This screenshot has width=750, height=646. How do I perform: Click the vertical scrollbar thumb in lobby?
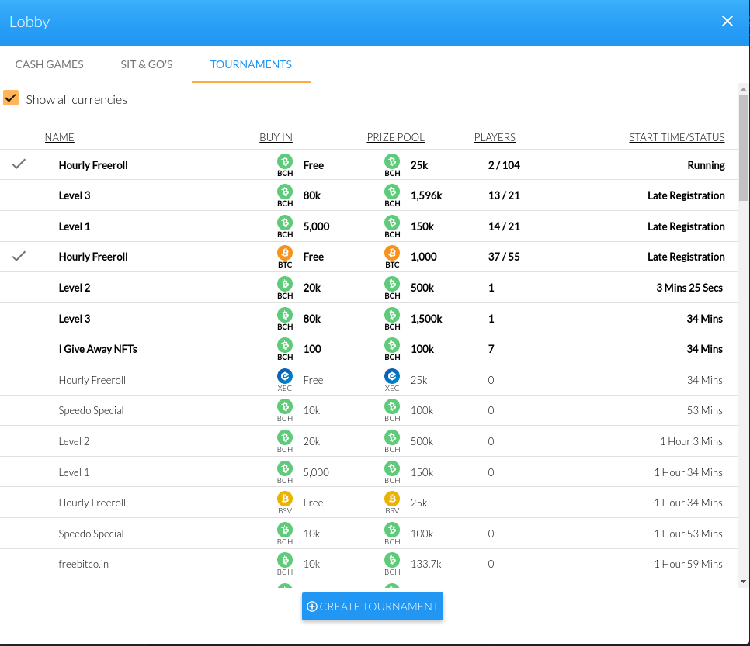tap(743, 147)
